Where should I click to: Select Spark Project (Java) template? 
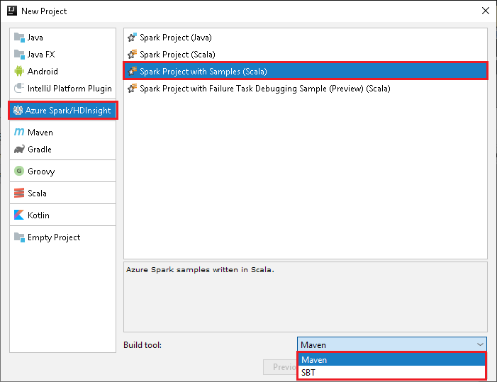pos(306,38)
